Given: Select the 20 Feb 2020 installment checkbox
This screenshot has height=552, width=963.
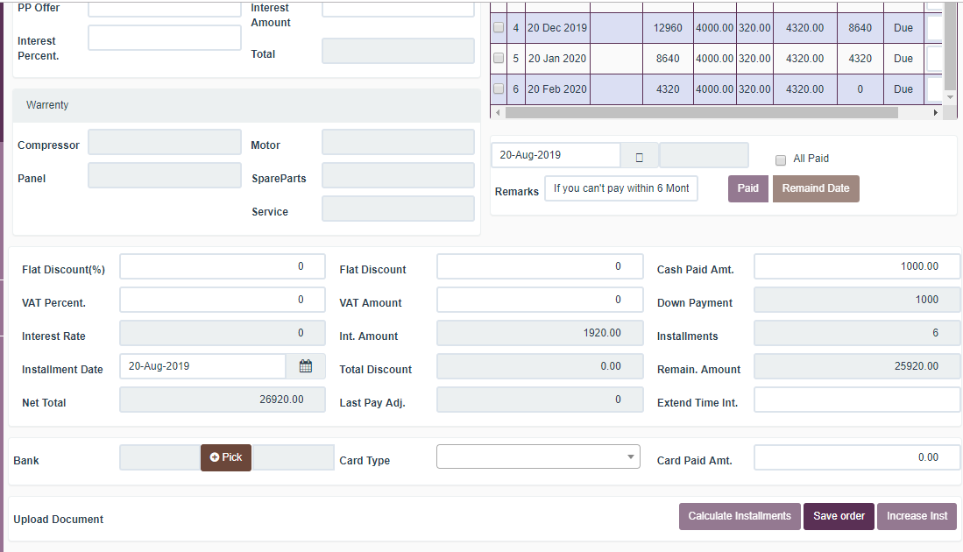Looking at the screenshot, I should tap(499, 88).
